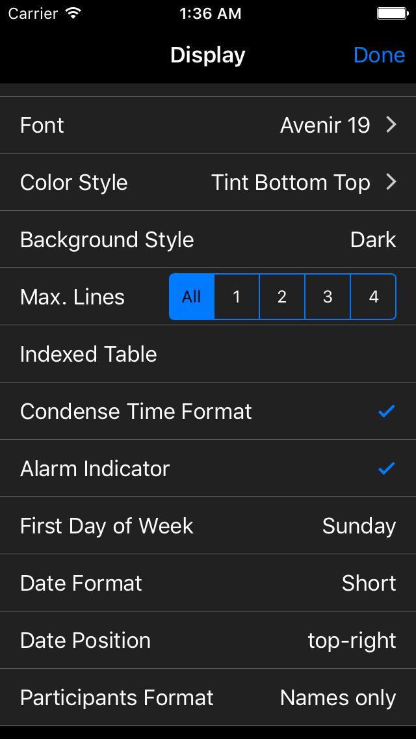Tap the battery icon in status bar

pos(392,13)
